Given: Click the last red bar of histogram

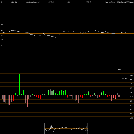Looking at the screenshot, I should click(x=119, y=96).
